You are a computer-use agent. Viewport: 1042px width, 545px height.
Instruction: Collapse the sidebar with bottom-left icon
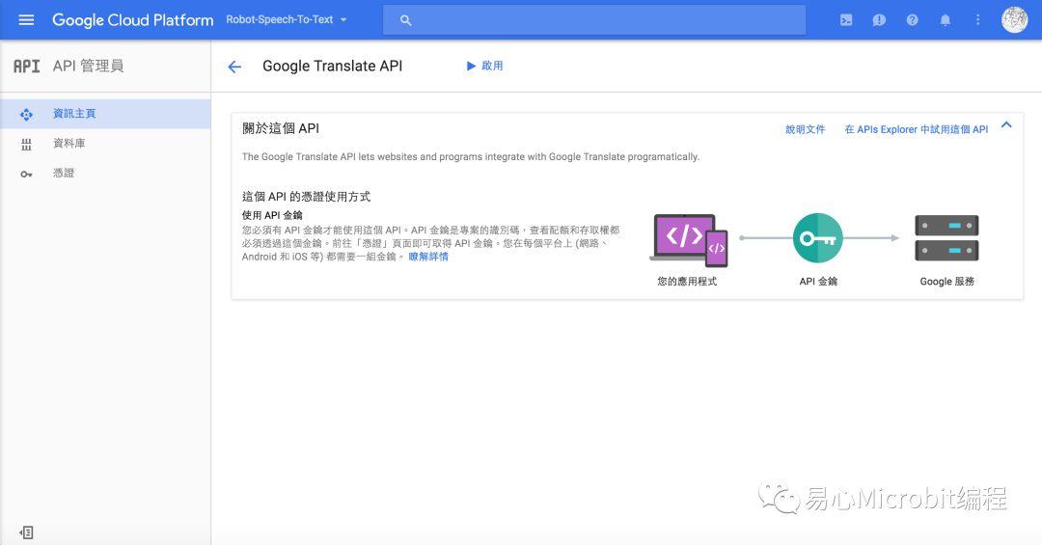point(27,532)
